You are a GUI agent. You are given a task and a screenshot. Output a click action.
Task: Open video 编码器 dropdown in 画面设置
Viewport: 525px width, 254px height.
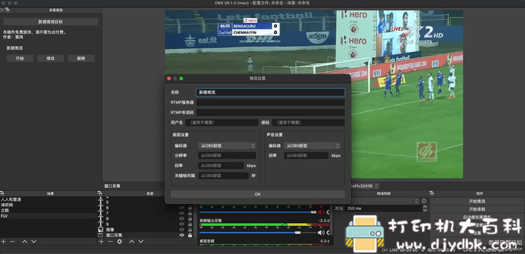pyautogui.click(x=227, y=146)
